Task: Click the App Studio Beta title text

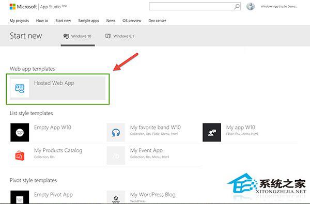Action: pyautogui.click(x=53, y=7)
